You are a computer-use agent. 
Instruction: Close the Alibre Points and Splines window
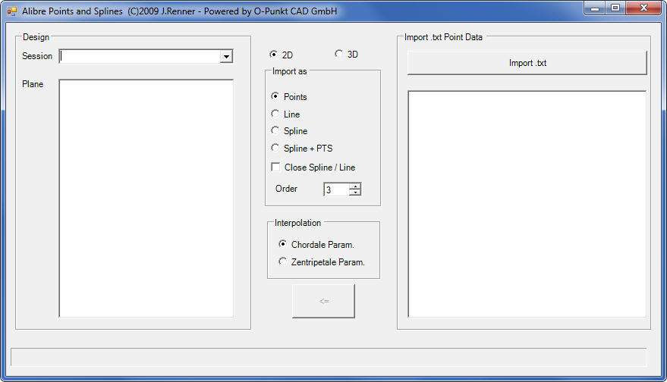click(643, 8)
